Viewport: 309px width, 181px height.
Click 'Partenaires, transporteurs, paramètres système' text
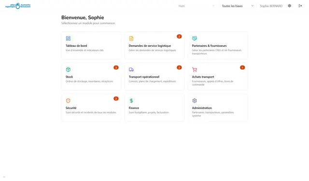[x=213, y=114]
